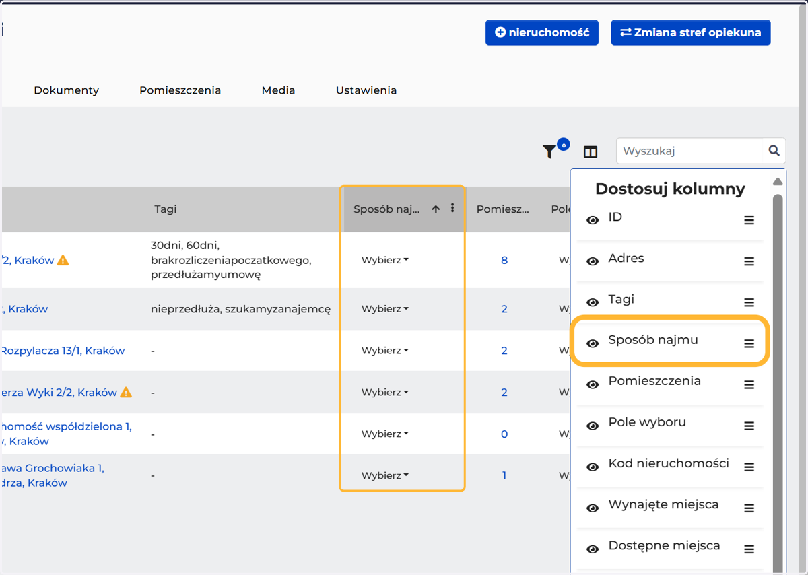Hide the Sposób najmu column
The width and height of the screenshot is (808, 575).
coord(593,343)
